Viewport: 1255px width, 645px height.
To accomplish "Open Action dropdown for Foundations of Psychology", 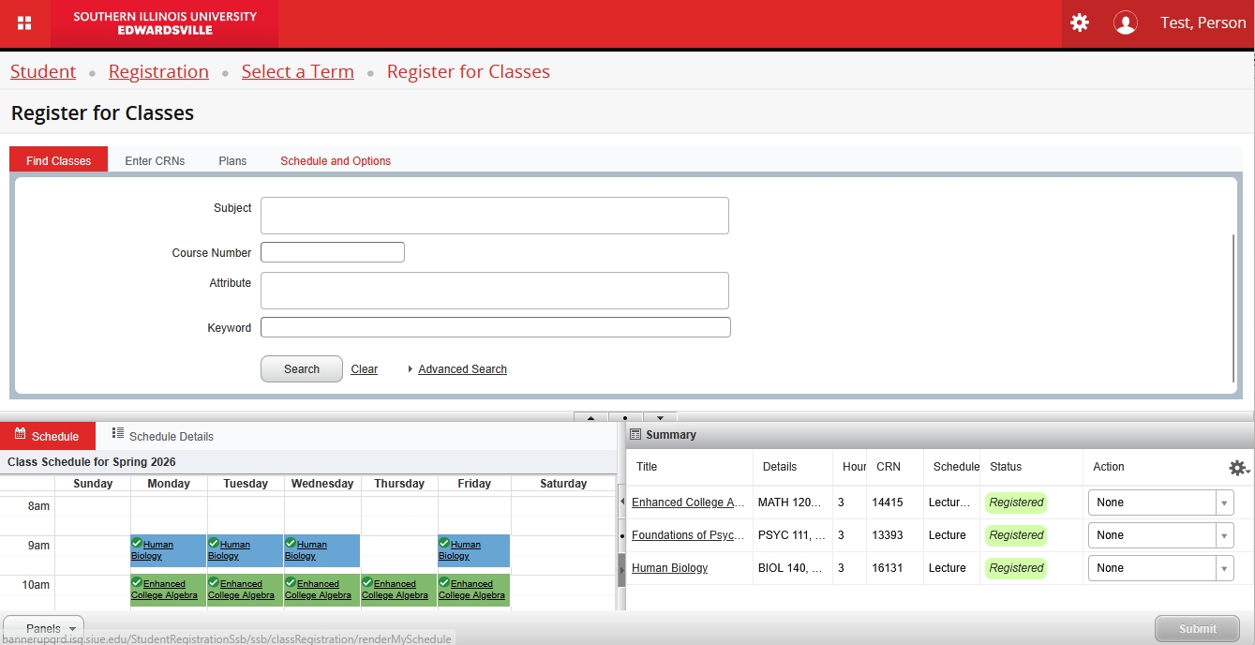I will click(1160, 535).
